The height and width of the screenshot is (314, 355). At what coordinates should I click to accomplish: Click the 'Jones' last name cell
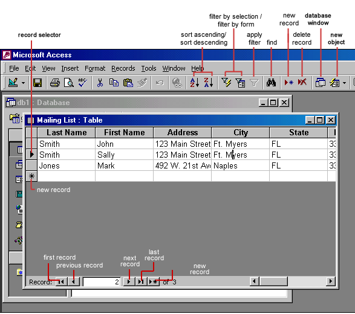[x=67, y=165]
